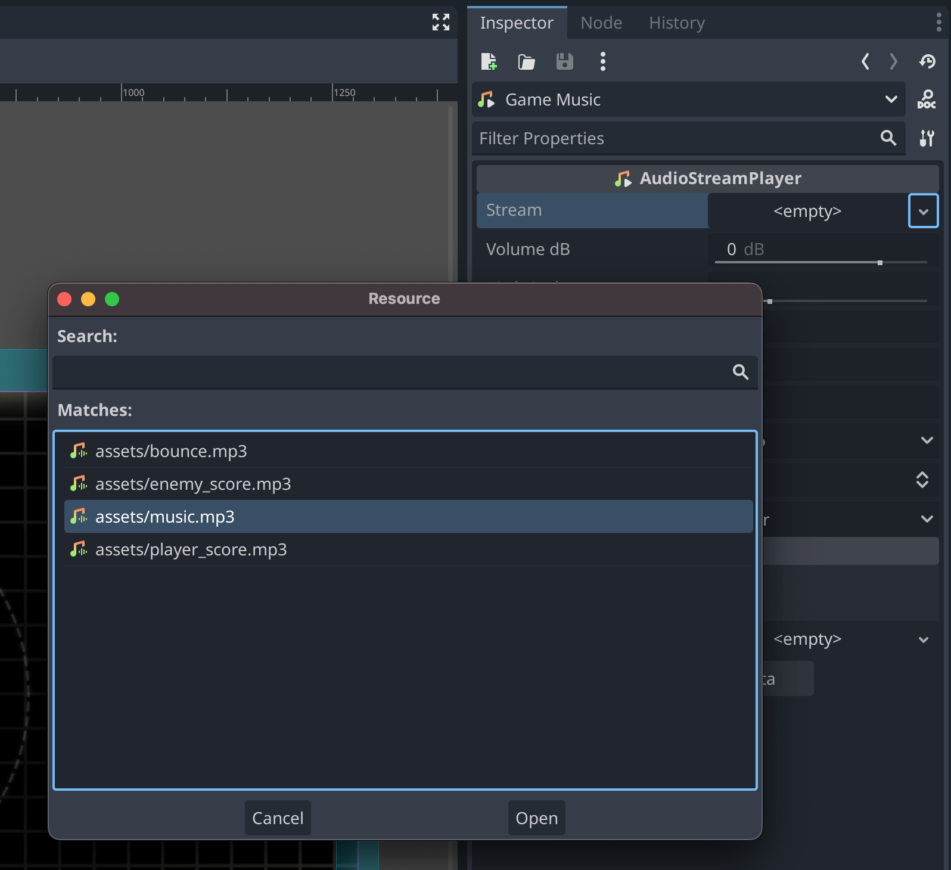Image resolution: width=951 pixels, height=870 pixels.
Task: Click the up-down stepper in Inspector
Action: click(x=922, y=480)
